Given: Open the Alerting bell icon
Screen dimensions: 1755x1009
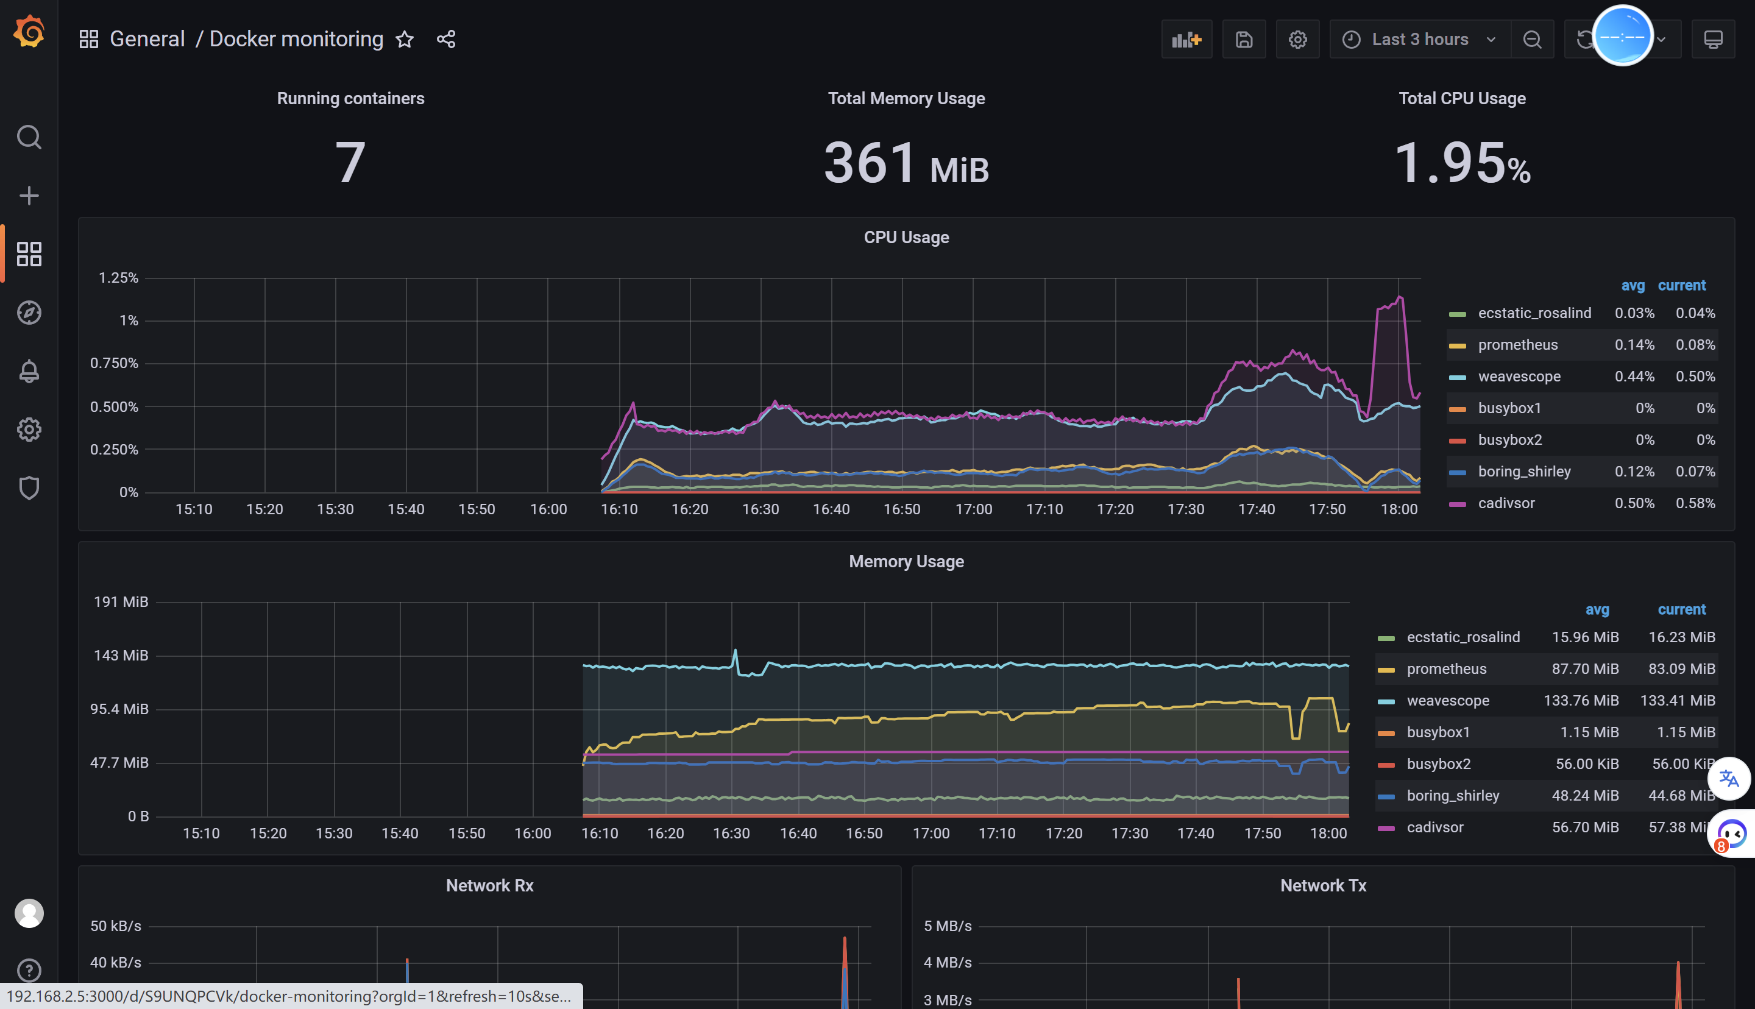Looking at the screenshot, I should tap(29, 372).
